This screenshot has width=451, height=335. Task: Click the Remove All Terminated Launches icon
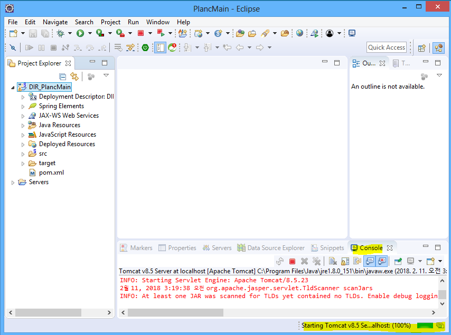[316, 261]
